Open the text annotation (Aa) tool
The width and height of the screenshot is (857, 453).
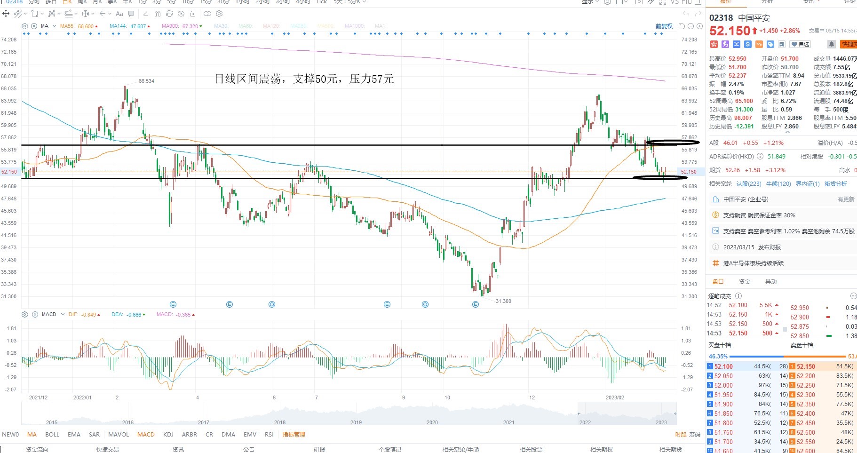(x=119, y=14)
